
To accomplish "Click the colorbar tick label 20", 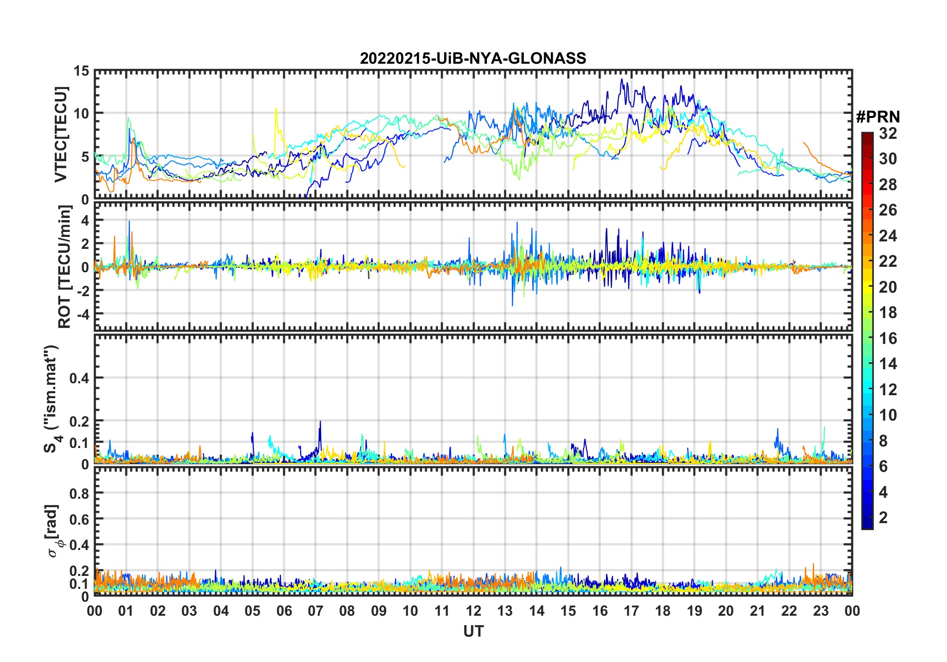I will 888,287.
